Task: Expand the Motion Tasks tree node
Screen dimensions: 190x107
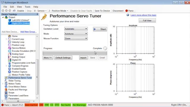Action: coord(3,84)
